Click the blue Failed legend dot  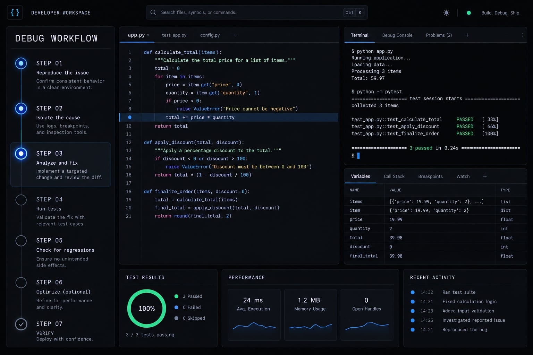coord(176,307)
